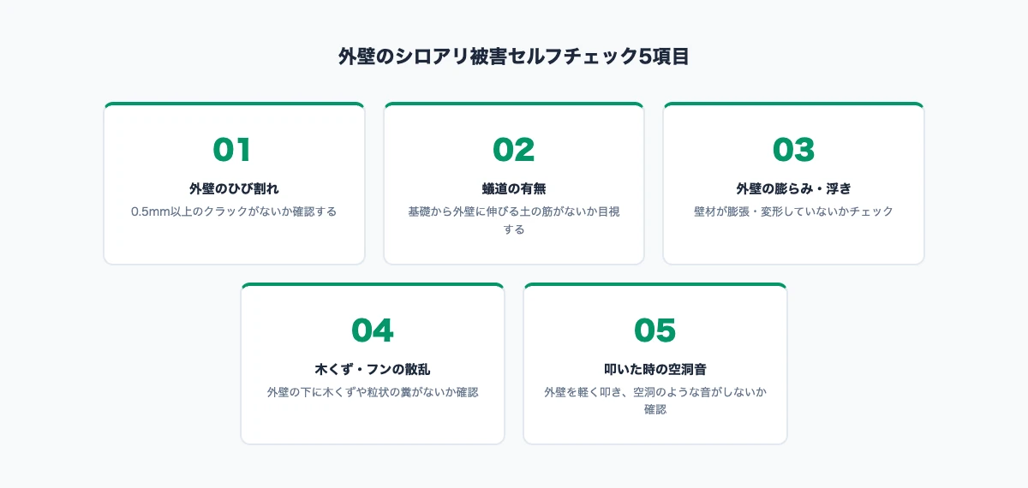1028x488 pixels.
Task: Select the 外壁のひび割れ card title
Action: pyautogui.click(x=233, y=188)
